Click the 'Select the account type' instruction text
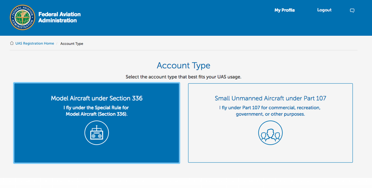Viewport: 372px width, 188px height. [x=183, y=77]
